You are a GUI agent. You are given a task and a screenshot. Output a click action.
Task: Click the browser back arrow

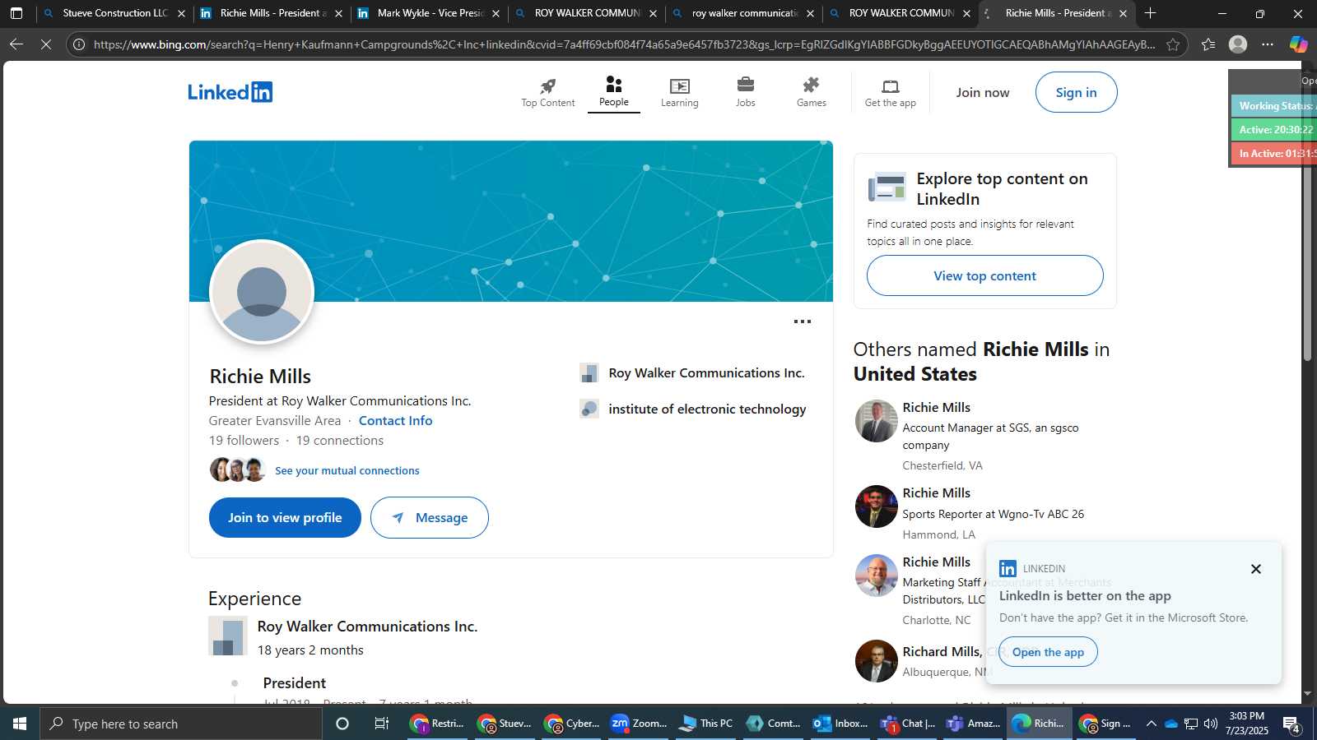(x=16, y=44)
